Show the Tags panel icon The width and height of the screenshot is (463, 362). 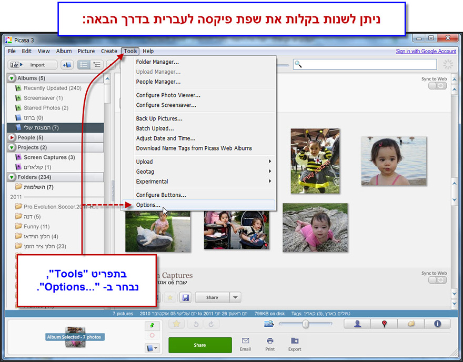pyautogui.click(x=411, y=324)
